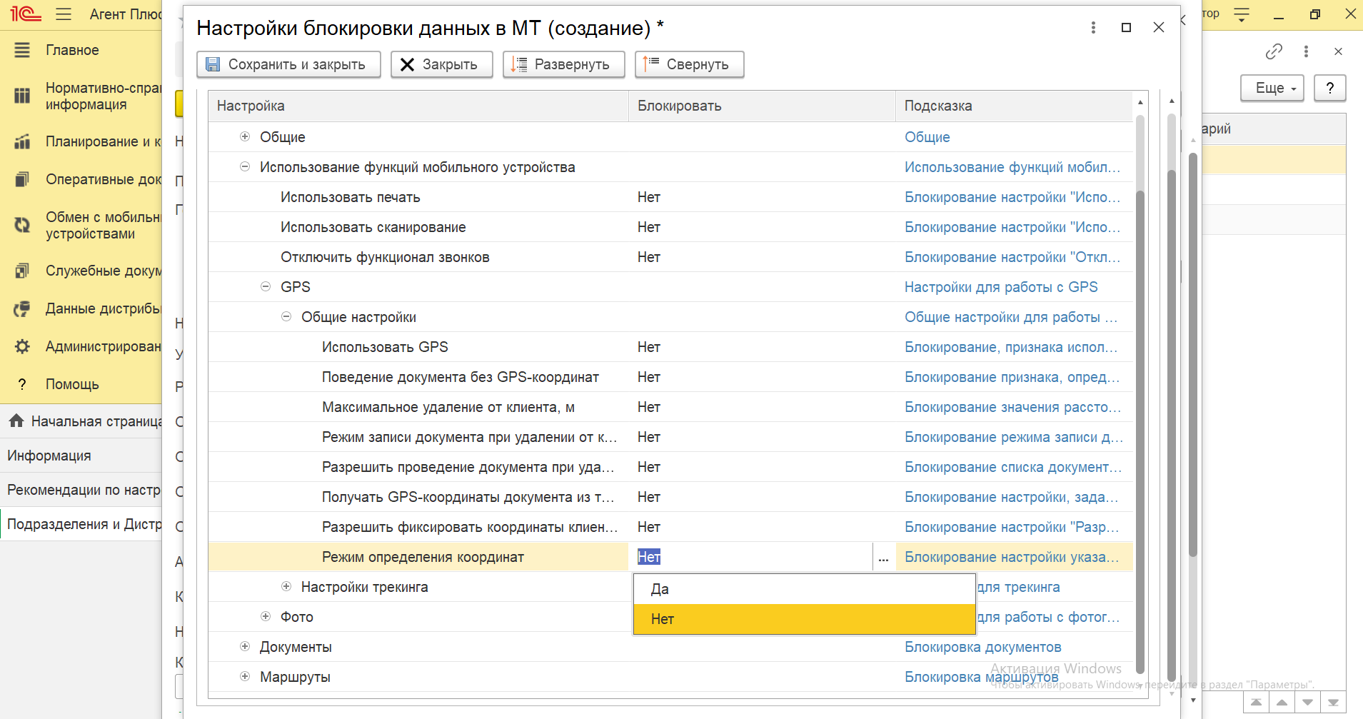Image resolution: width=1363 pixels, height=719 pixels.
Task: Open the Информация tab
Action: [81, 456]
